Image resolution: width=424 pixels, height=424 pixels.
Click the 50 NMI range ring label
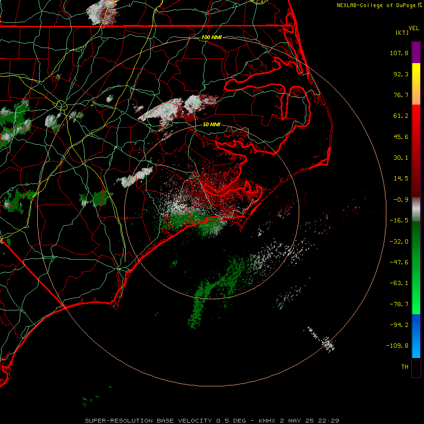point(212,125)
